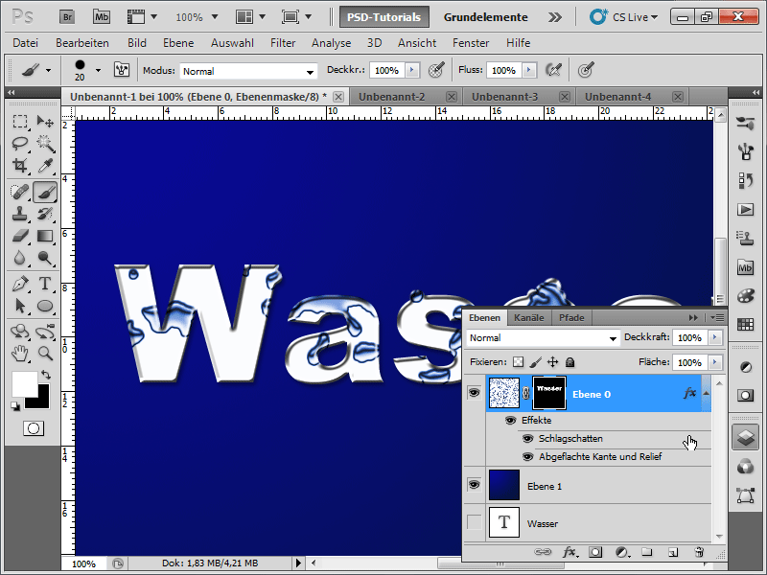Toggle lock transparent pixels

[x=518, y=362]
